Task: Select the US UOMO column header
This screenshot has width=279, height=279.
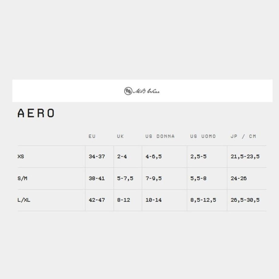Action: click(x=203, y=136)
